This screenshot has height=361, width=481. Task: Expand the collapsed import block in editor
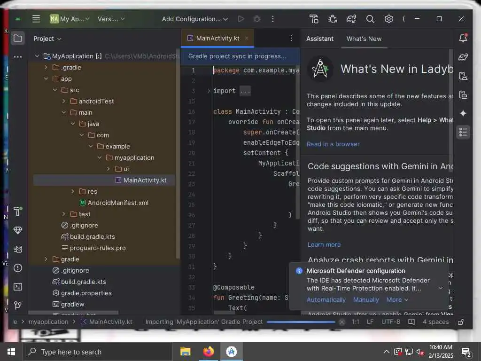pos(209,91)
